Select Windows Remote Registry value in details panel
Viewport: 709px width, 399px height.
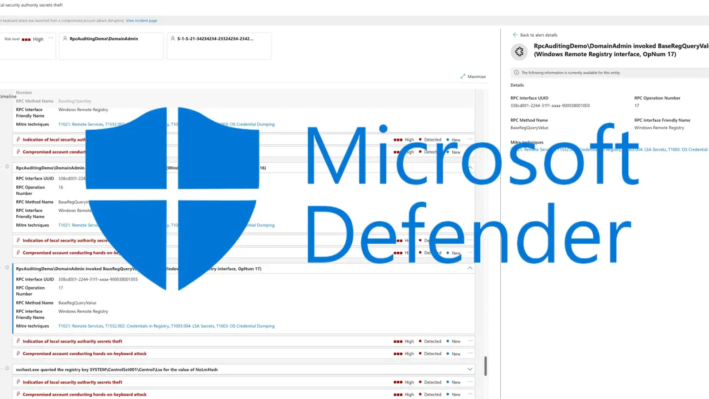point(659,128)
